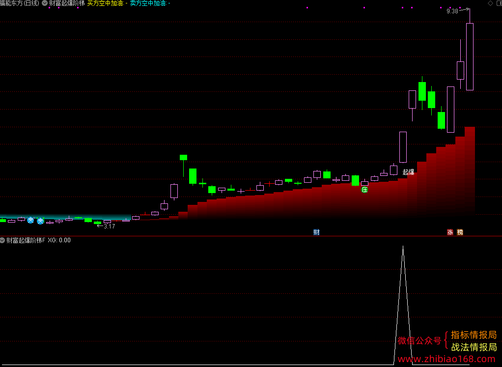Screen dimensions: 502x367
Task: Click the green 压 marker on the chart
Action: click(x=364, y=190)
